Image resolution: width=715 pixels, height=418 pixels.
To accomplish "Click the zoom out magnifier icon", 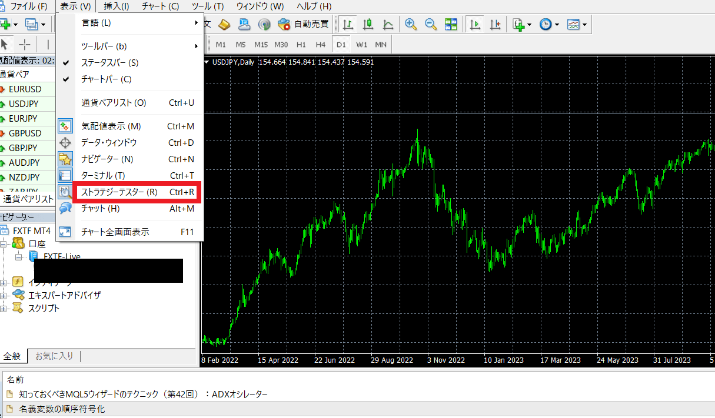I will pyautogui.click(x=431, y=24).
